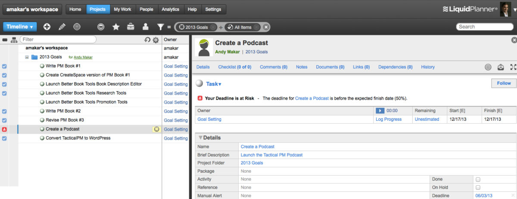Click the Filter input field

pos(58,40)
